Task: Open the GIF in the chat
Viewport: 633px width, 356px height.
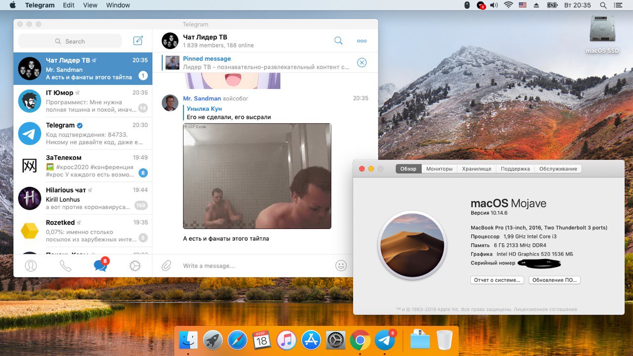Action: click(x=257, y=176)
